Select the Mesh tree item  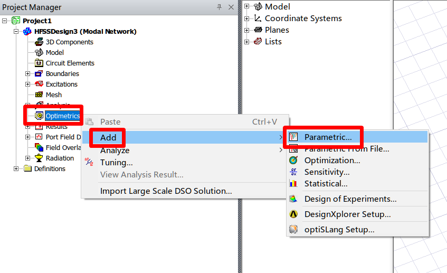tap(54, 95)
